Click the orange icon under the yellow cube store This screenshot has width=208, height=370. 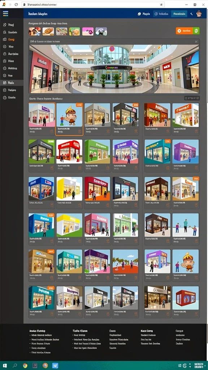pyautogui.click(x=79, y=205)
